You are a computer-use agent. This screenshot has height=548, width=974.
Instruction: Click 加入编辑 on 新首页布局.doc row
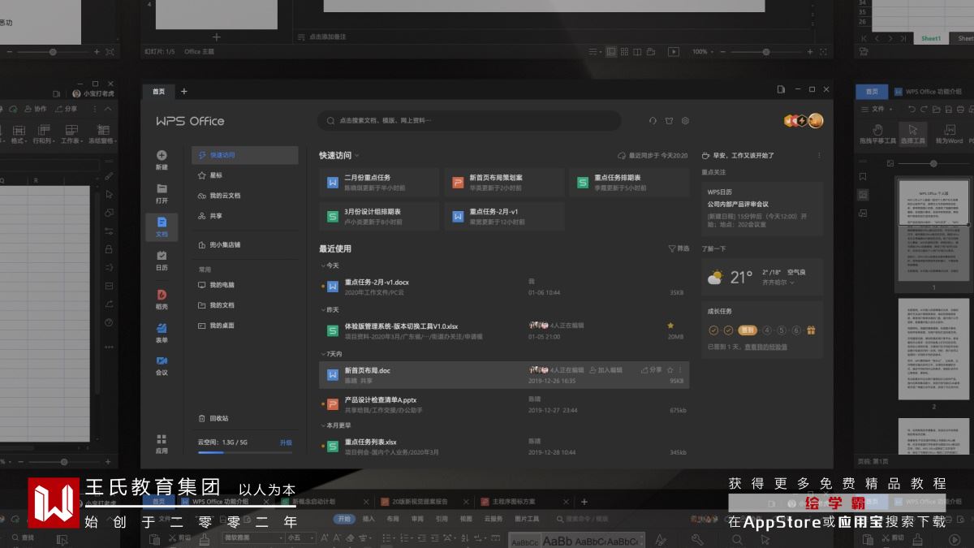(606, 369)
